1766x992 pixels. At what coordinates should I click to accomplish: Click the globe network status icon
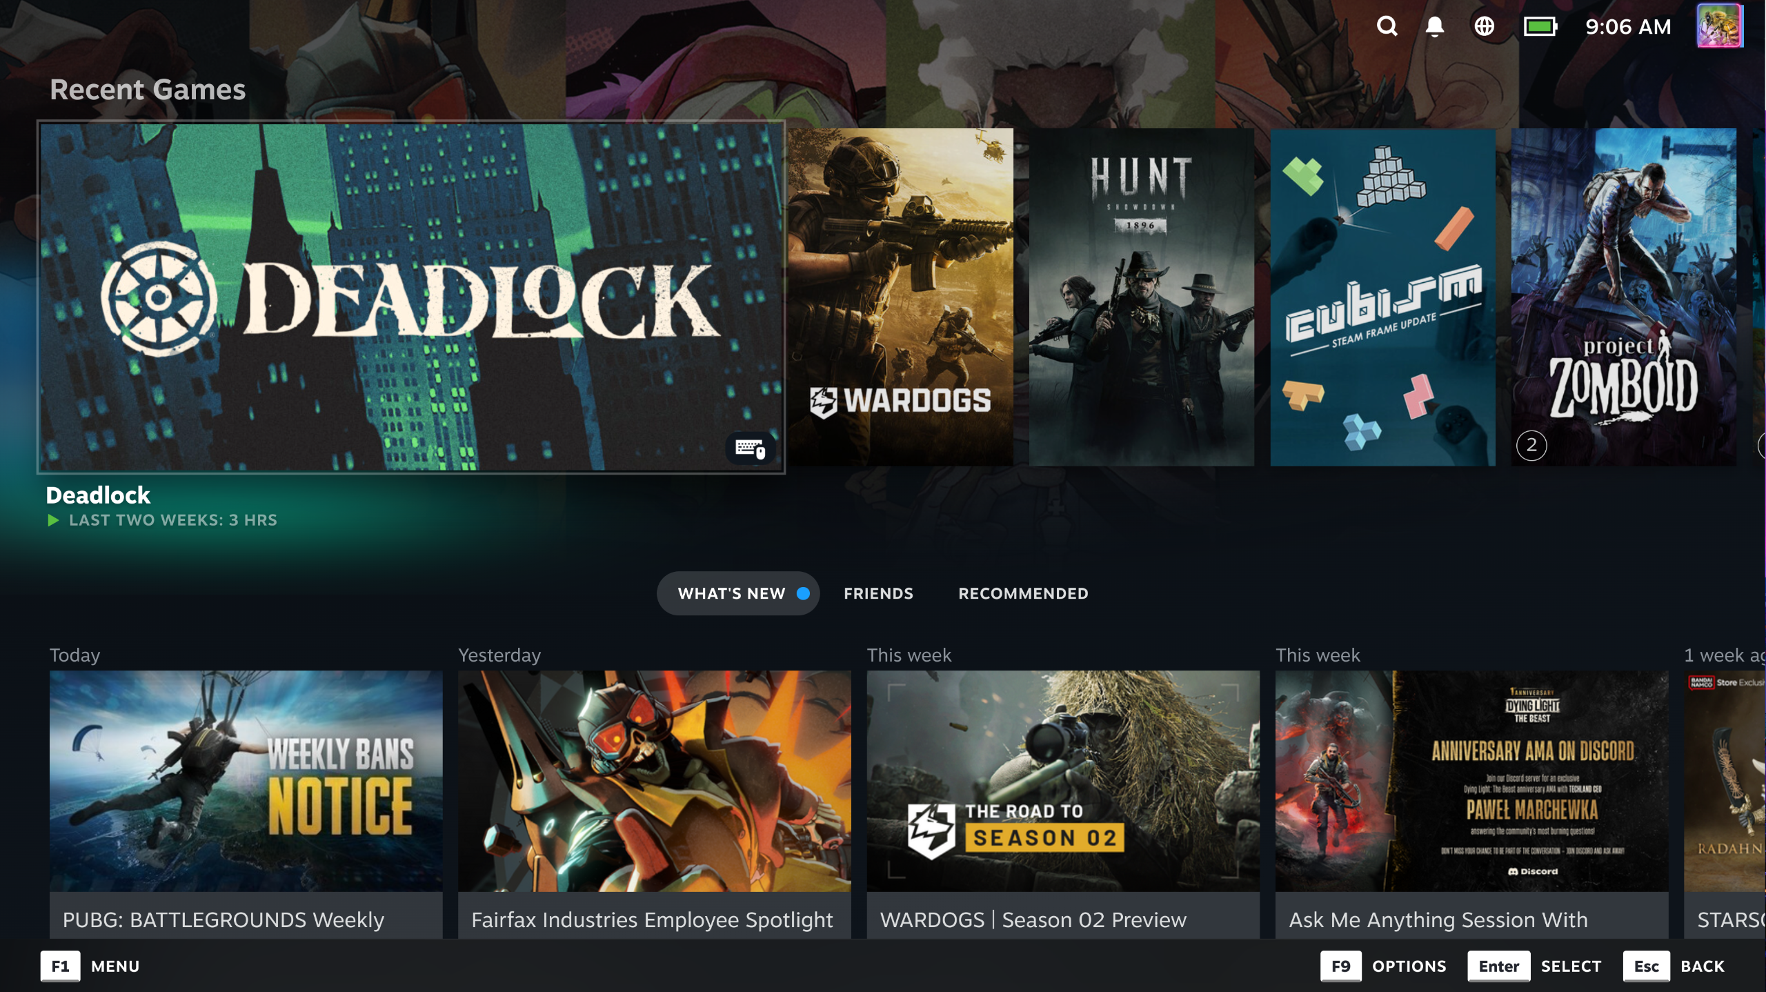tap(1484, 27)
